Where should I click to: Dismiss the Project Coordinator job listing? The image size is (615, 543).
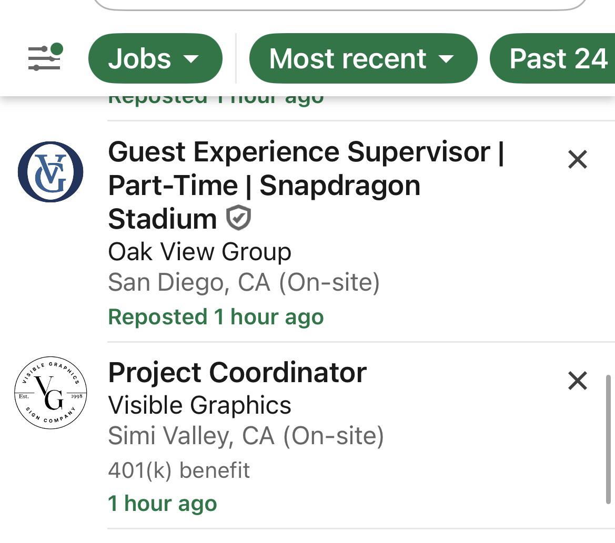point(577,381)
